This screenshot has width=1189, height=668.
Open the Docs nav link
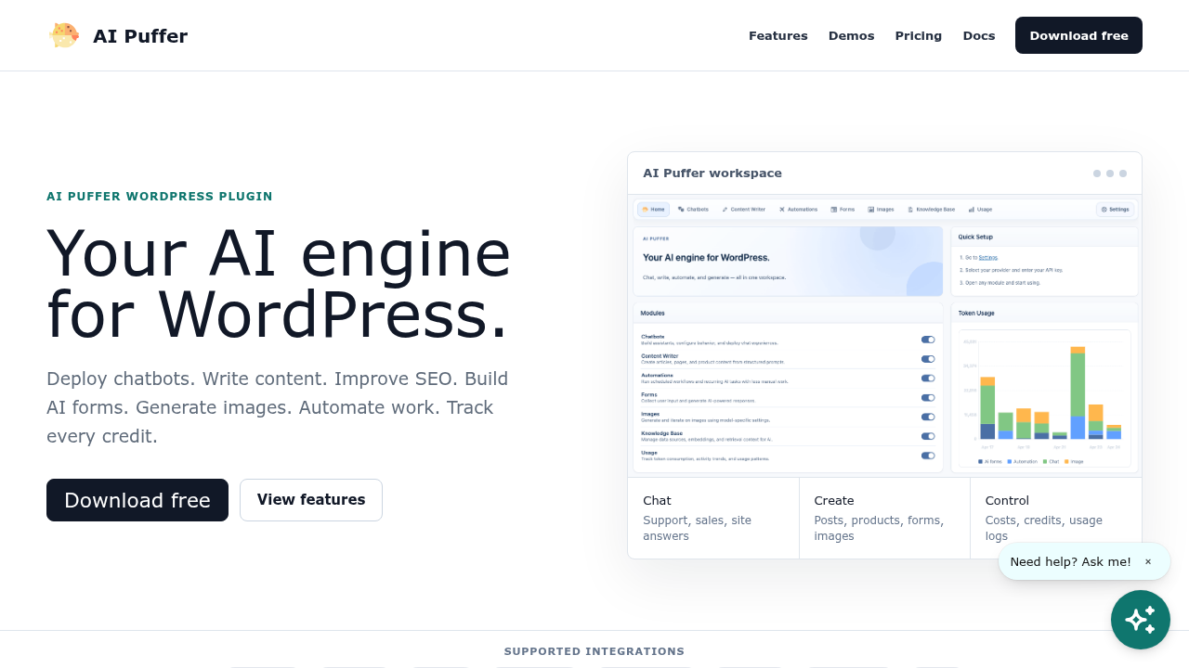click(x=979, y=35)
